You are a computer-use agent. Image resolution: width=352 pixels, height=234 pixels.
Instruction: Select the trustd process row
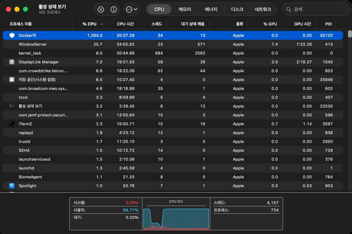tap(172, 142)
